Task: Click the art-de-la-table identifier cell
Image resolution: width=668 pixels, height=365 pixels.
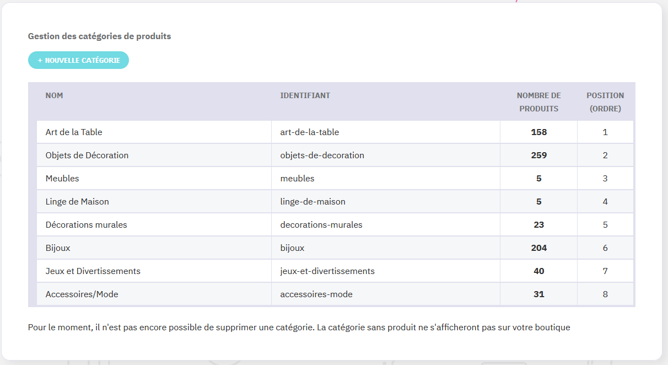Action: [x=309, y=132]
